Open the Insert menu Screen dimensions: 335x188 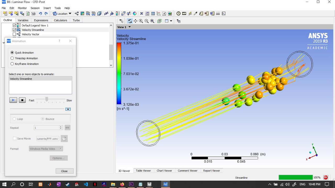47,8
